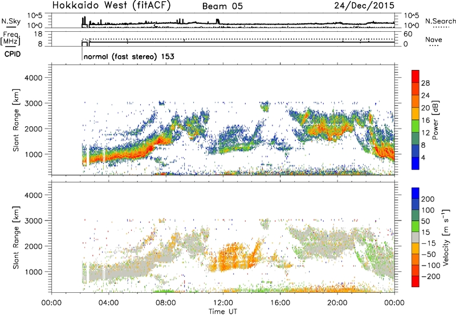
Task: Click the 'N.Sky' legend label
Action: [x=11, y=21]
